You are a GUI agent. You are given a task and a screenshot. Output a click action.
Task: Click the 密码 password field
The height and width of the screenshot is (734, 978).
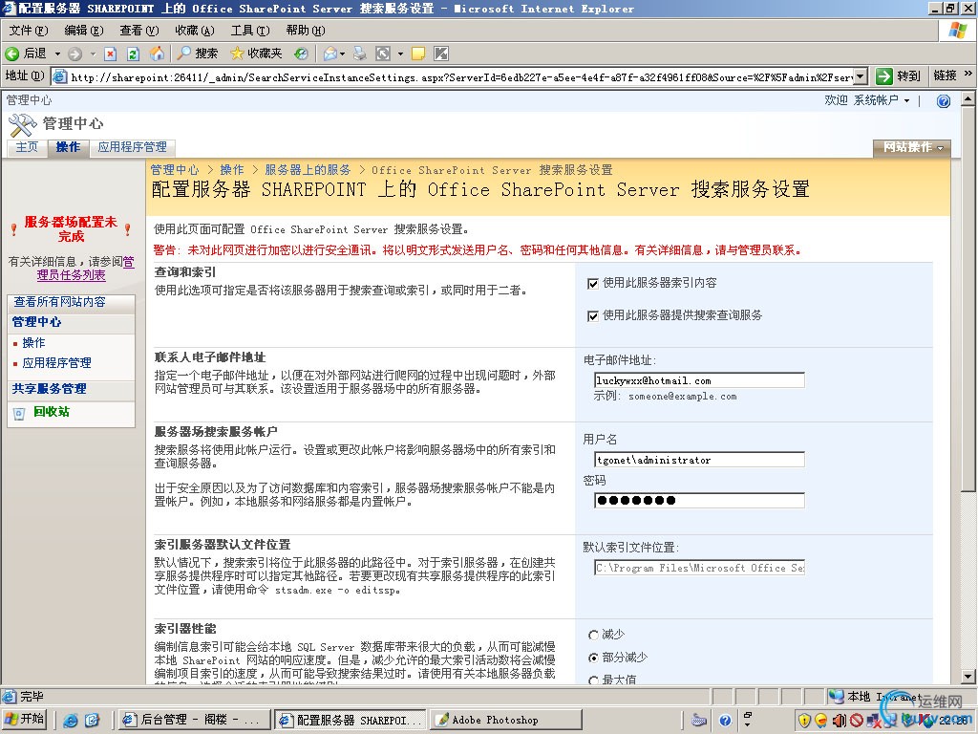tap(699, 500)
